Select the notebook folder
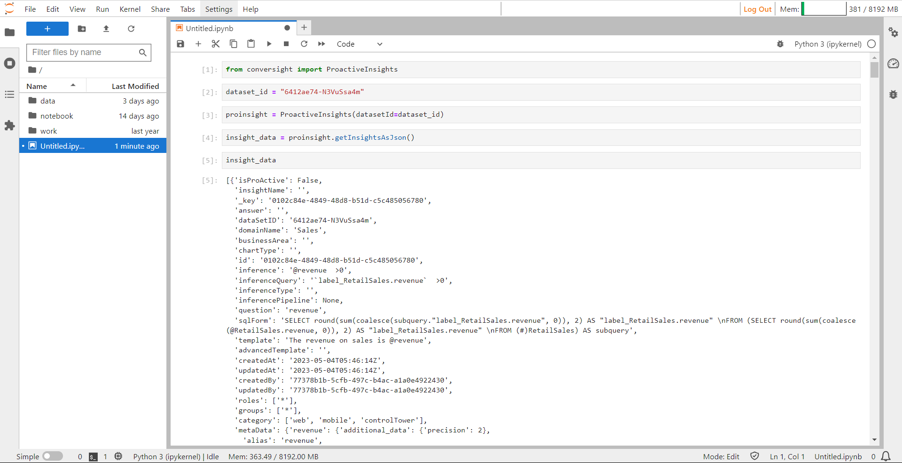 93,116
